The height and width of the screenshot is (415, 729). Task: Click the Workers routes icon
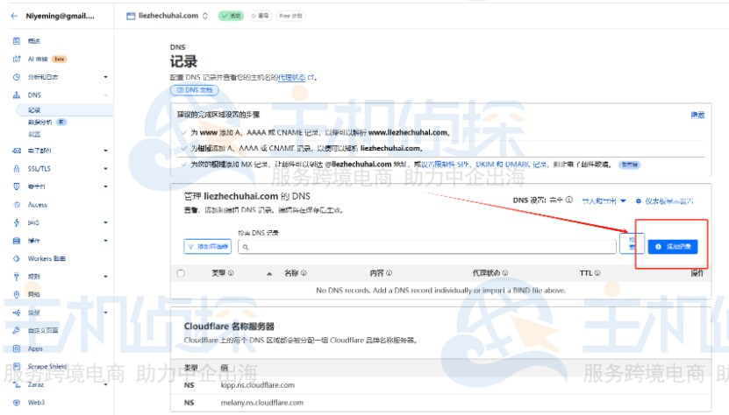(17, 258)
